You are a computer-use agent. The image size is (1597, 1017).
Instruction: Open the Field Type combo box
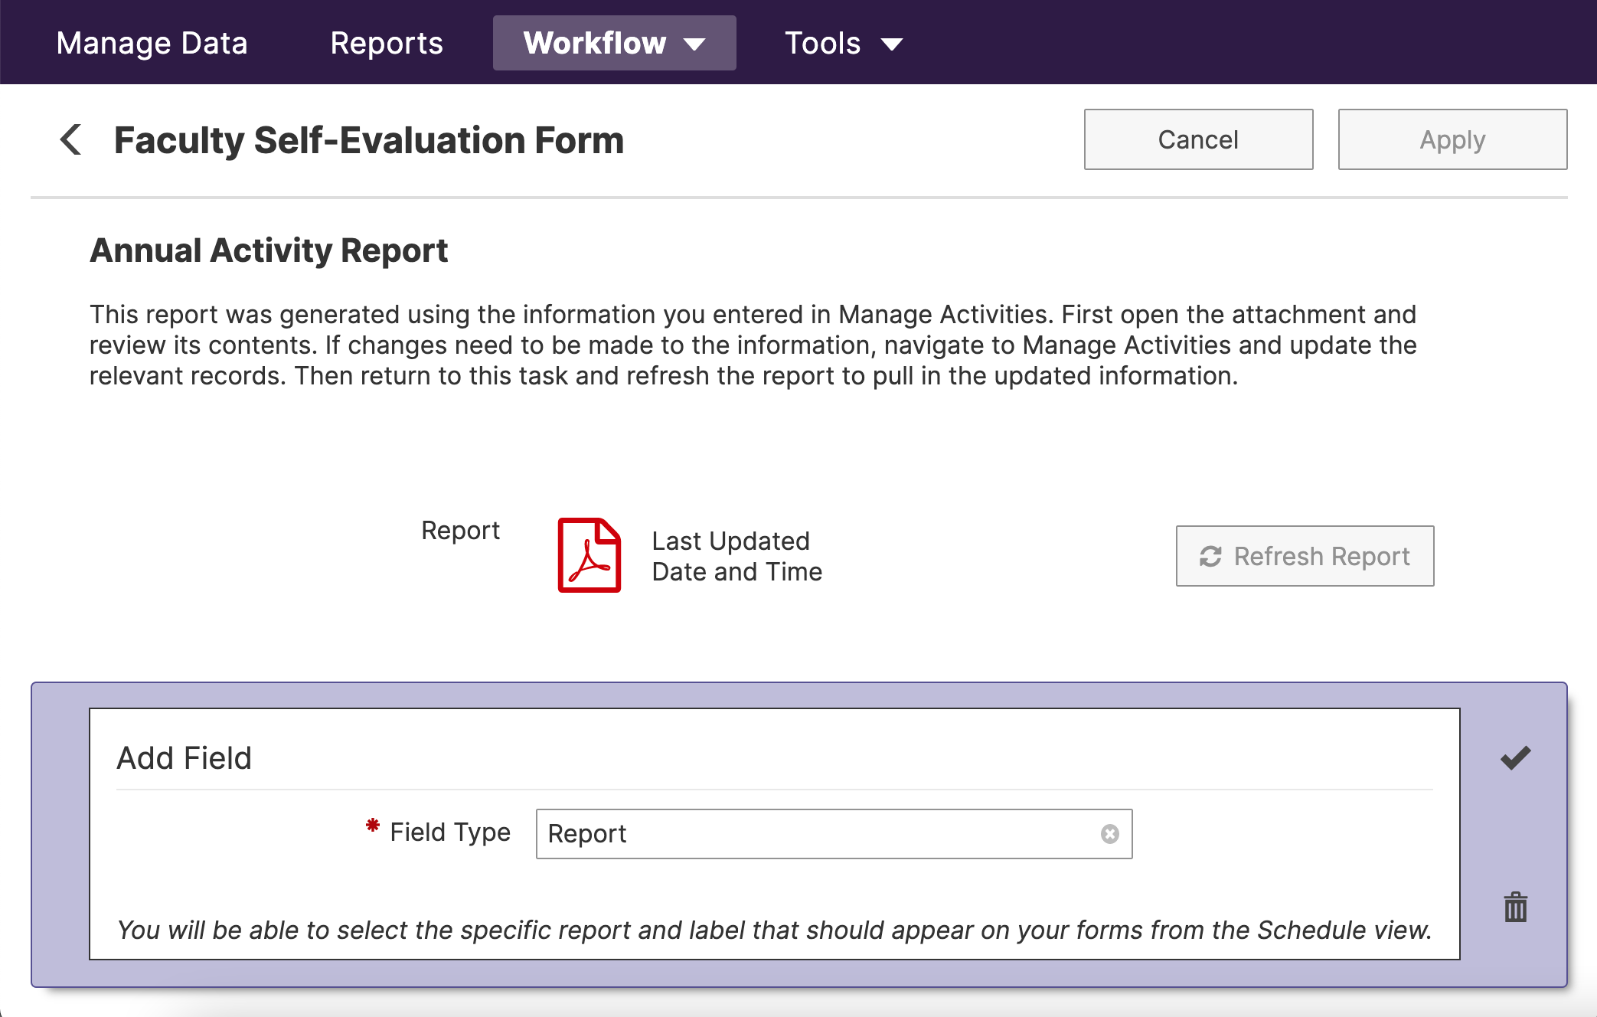834,834
